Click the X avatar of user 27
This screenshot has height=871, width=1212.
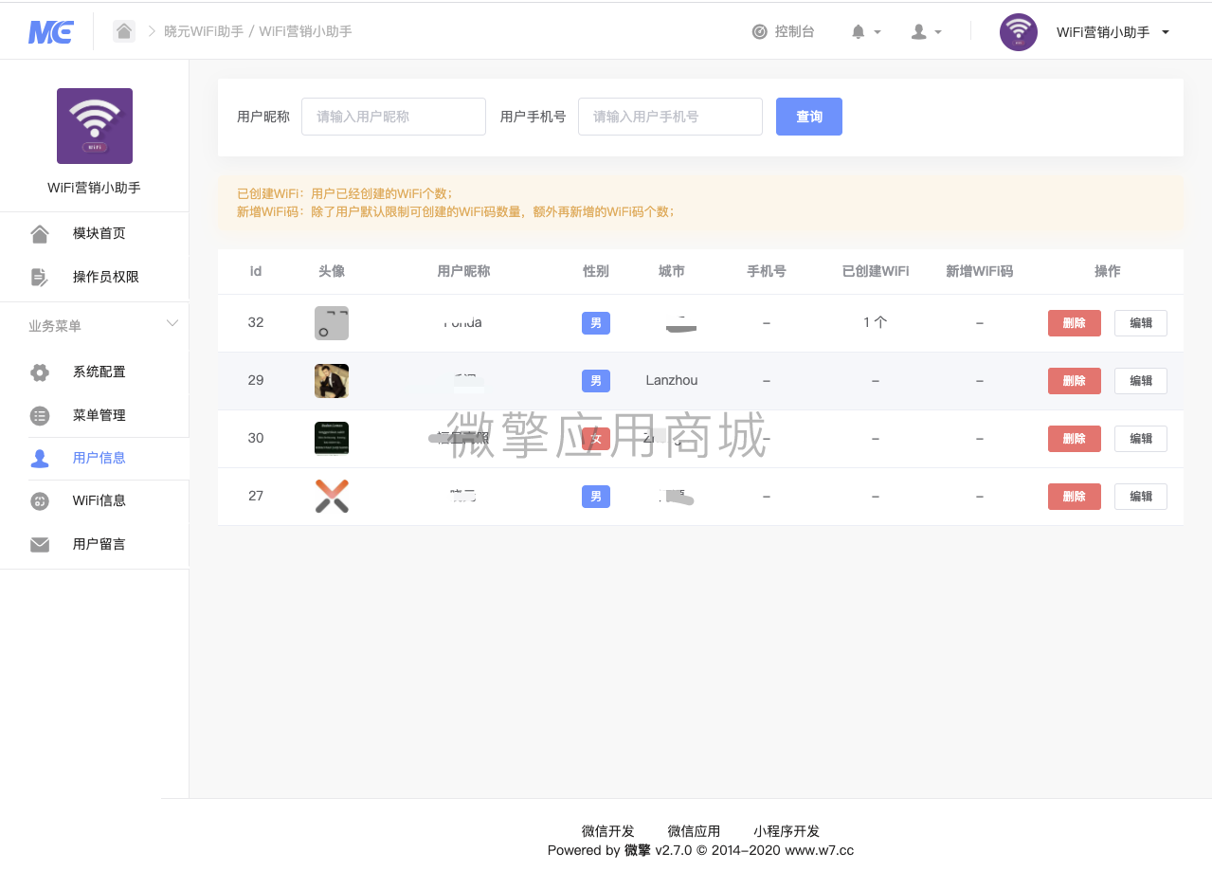tap(332, 497)
